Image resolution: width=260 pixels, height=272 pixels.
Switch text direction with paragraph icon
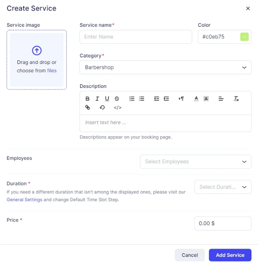coord(181,99)
